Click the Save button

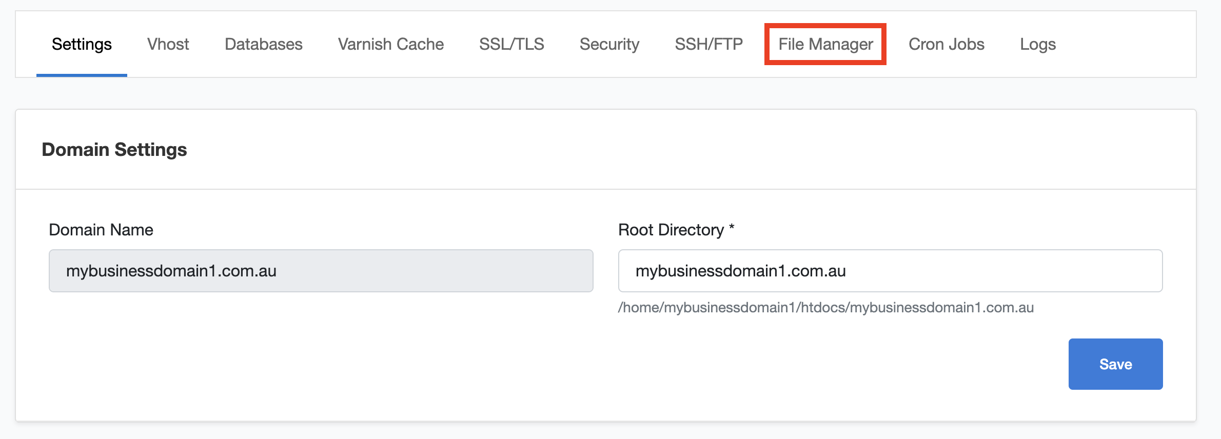[1115, 364]
